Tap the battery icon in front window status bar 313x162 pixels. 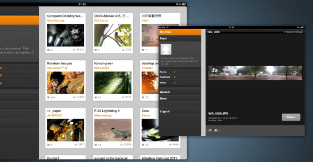click(x=303, y=27)
